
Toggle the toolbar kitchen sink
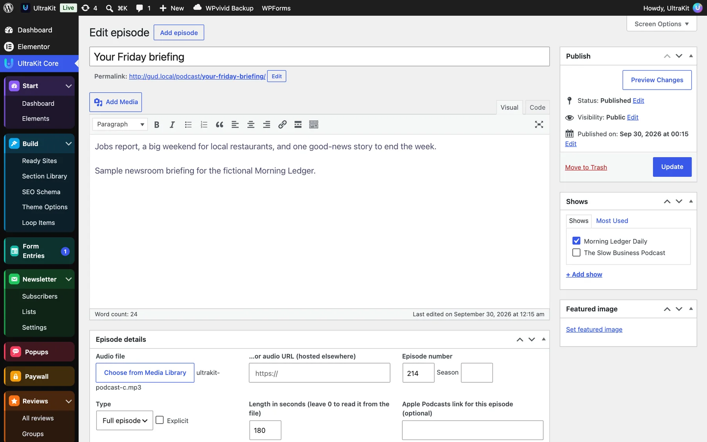[x=314, y=125]
